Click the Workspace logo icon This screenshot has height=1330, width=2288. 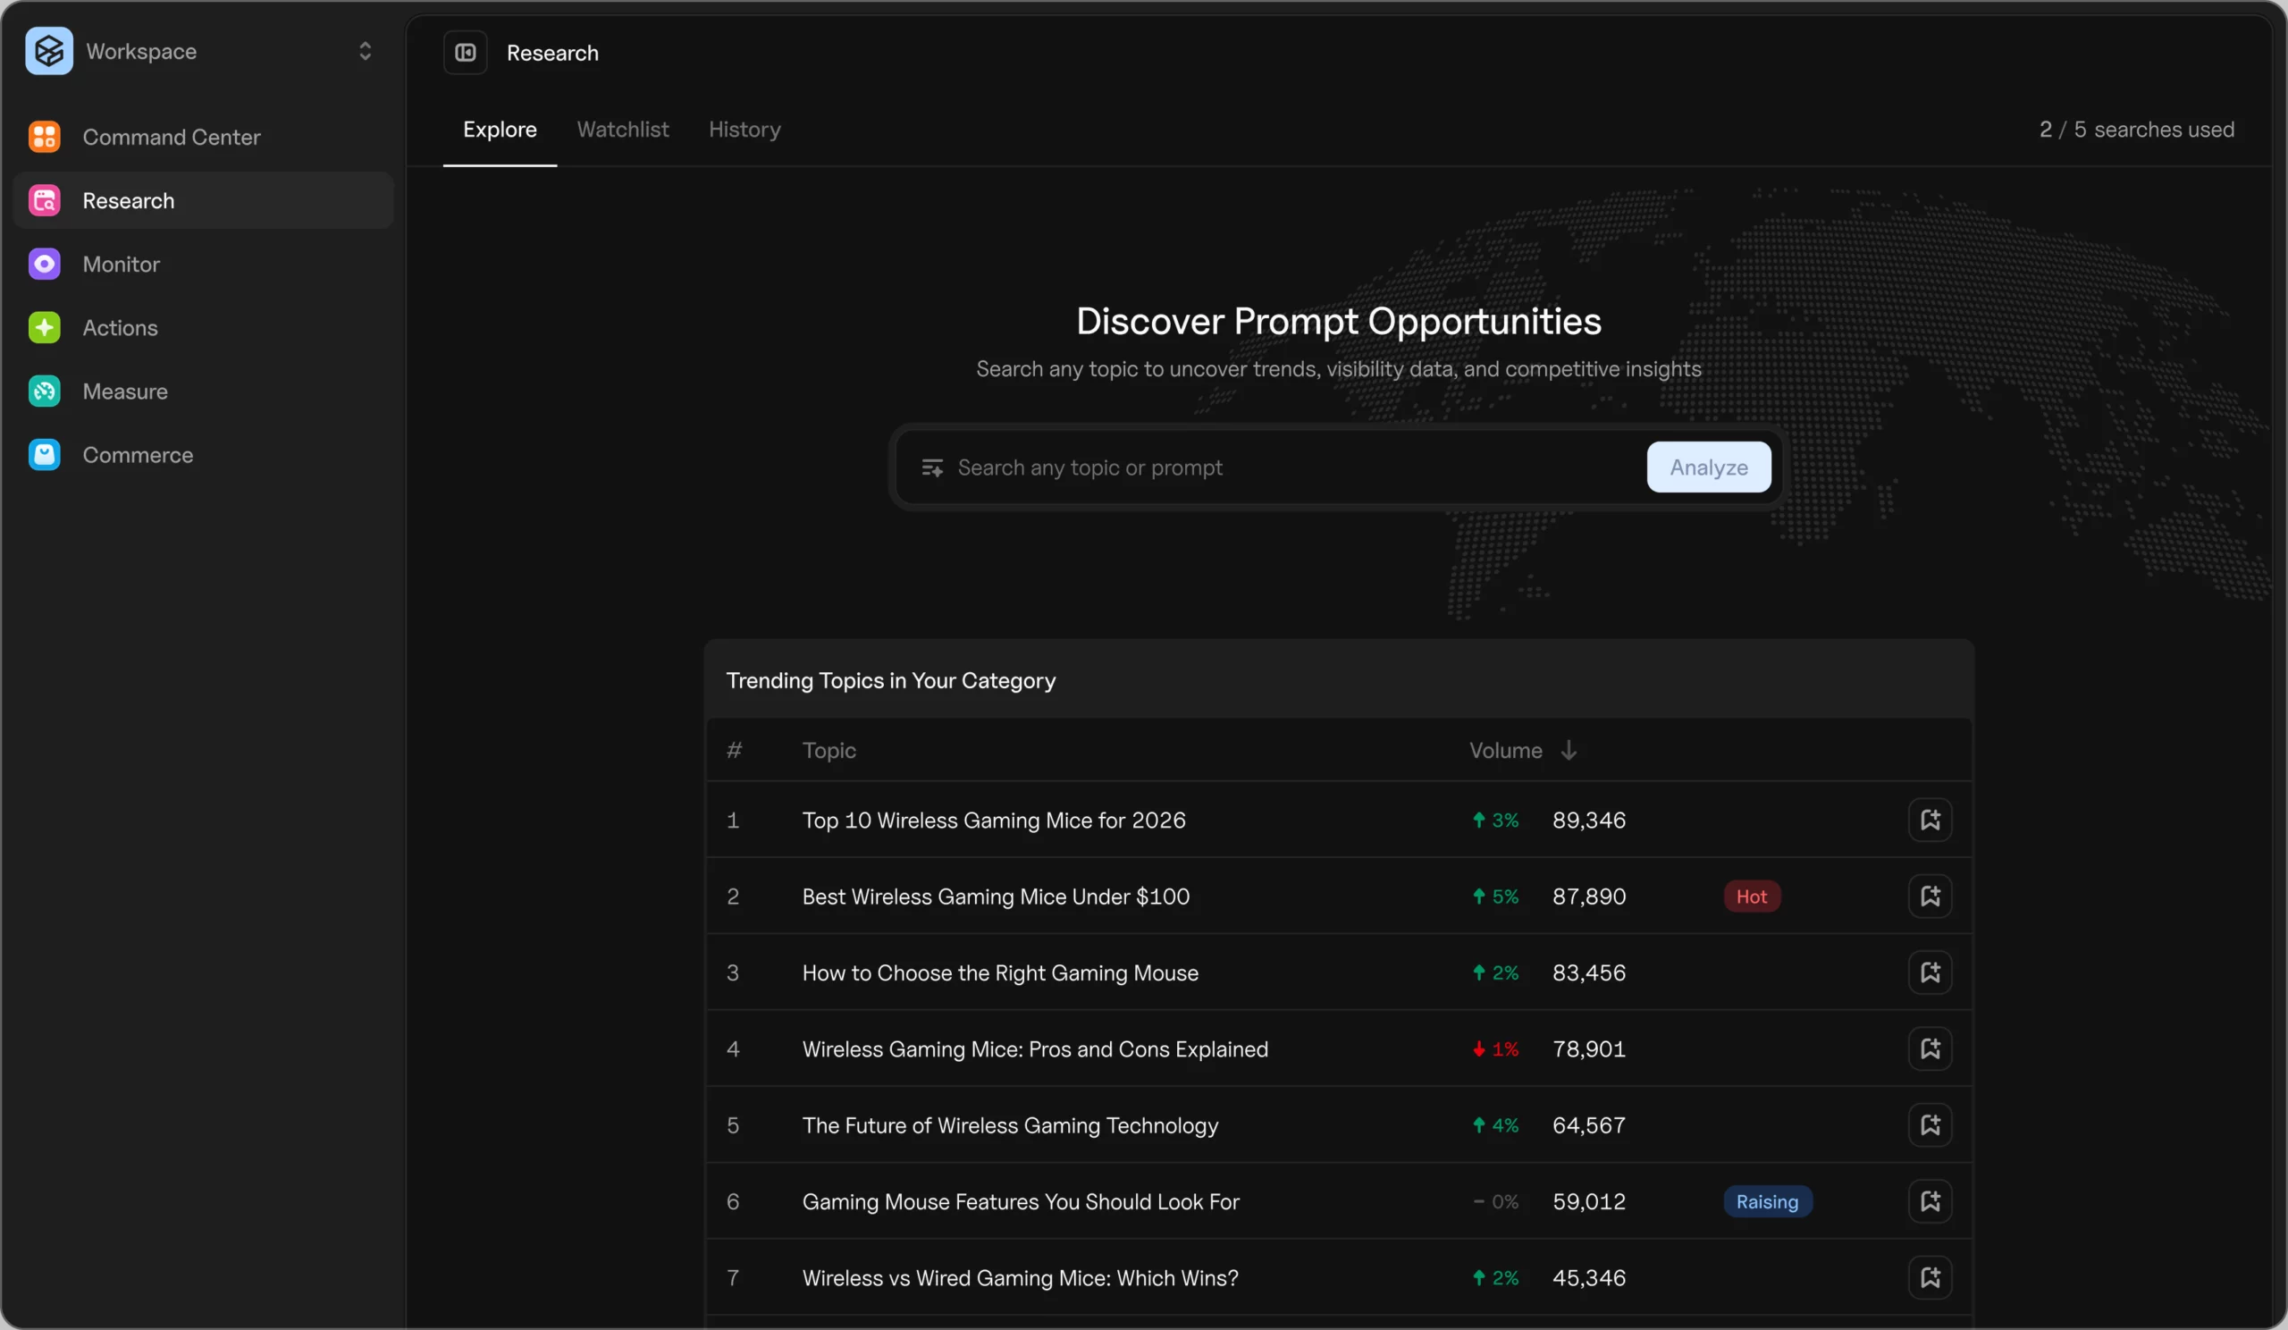pyautogui.click(x=49, y=51)
